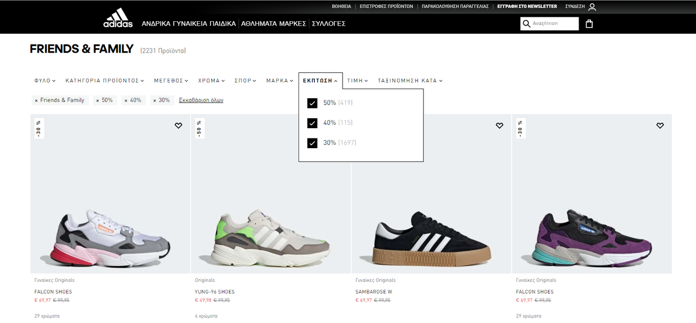The height and width of the screenshot is (323, 696).
Task: Open ΤΑΞΙΝΟΜΗΣΗ ΚΑΤΑ sort dropdown
Action: (x=411, y=80)
